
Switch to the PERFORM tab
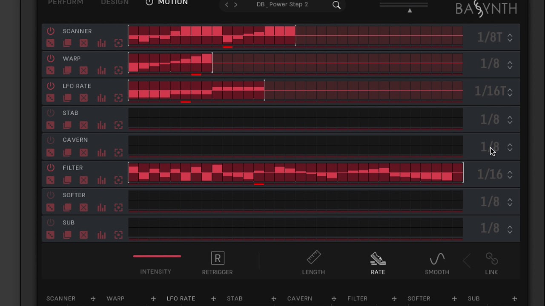pyautogui.click(x=66, y=3)
